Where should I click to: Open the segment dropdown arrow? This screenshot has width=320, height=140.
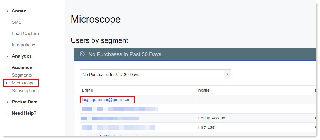pos(228,75)
